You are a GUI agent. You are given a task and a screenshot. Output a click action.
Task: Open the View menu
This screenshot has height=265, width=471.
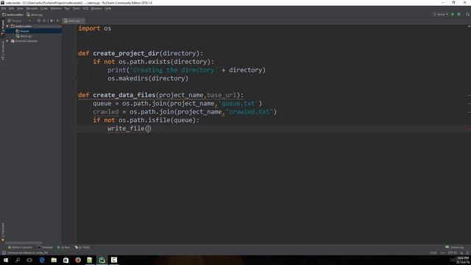20,8
